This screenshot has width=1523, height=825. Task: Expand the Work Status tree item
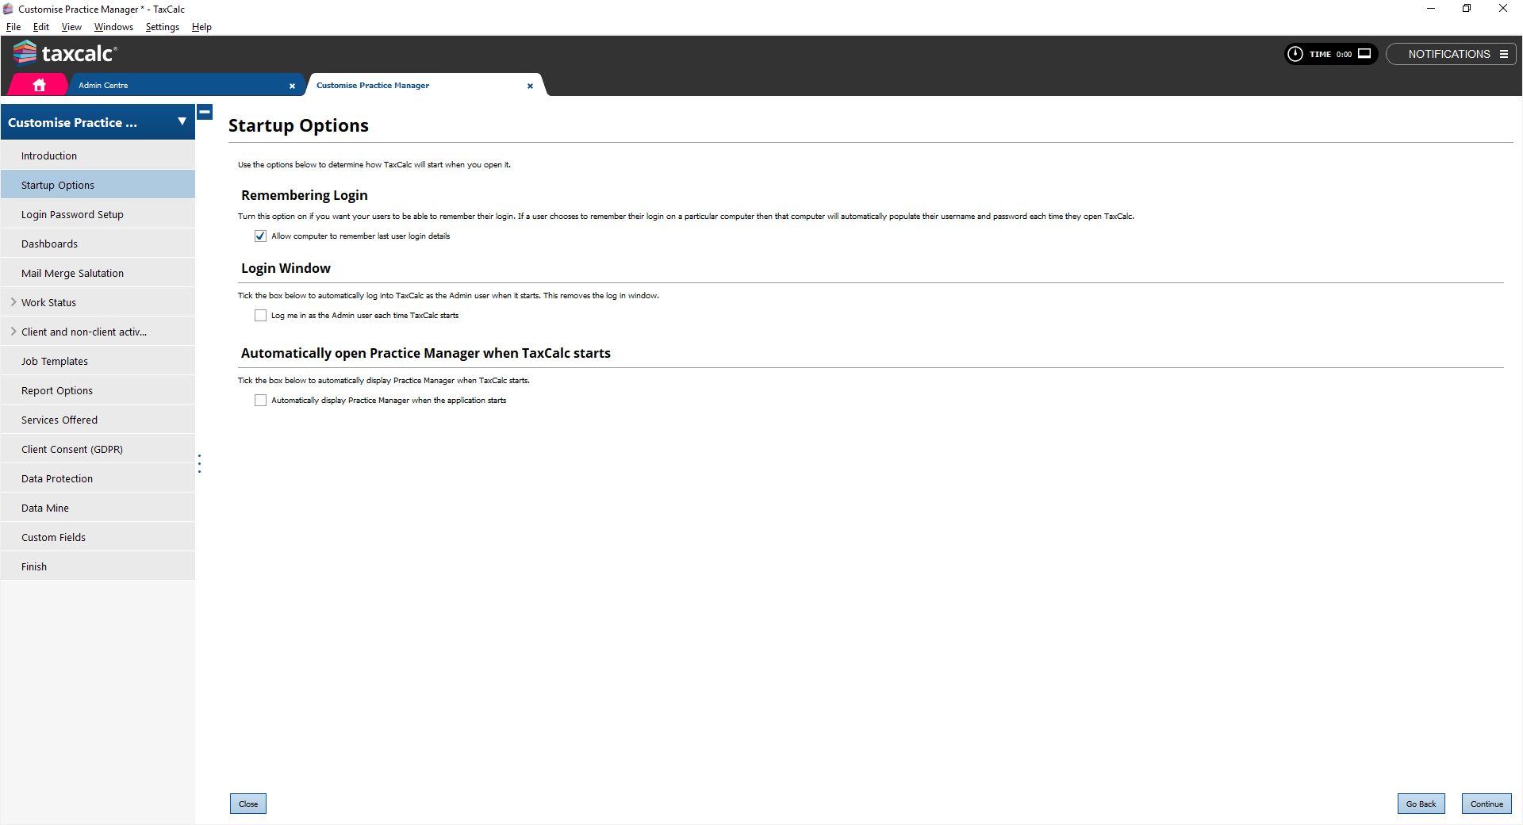[13, 302]
